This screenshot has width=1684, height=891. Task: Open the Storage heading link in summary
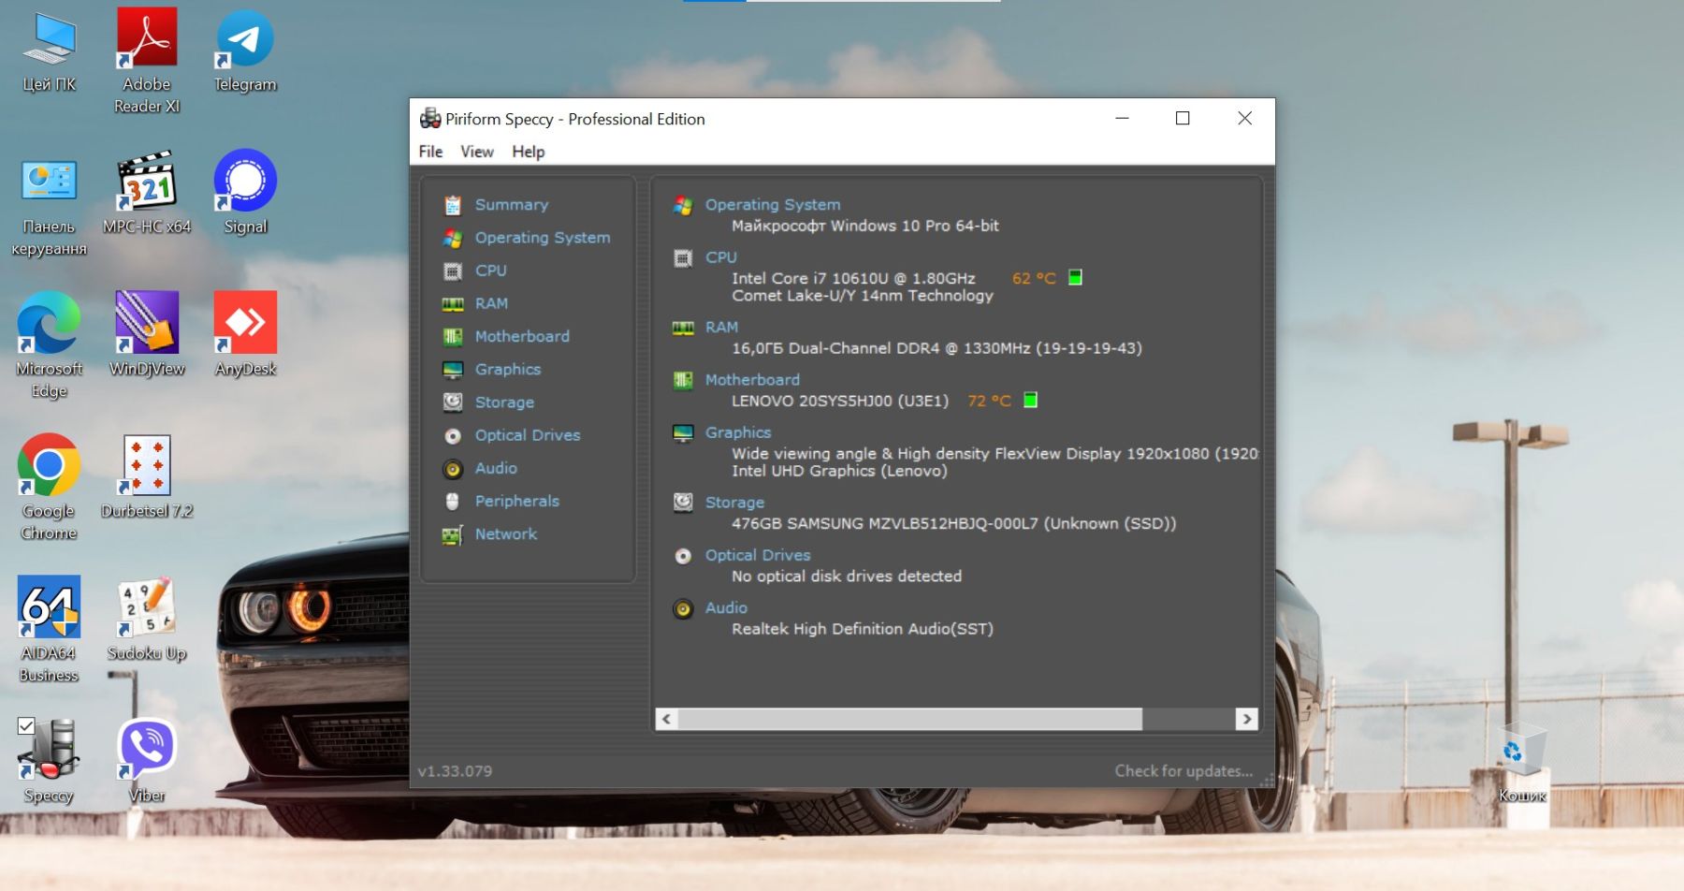click(734, 503)
